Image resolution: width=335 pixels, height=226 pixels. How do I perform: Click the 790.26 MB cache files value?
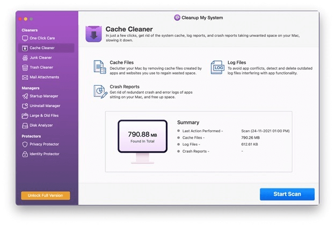pyautogui.click(x=250, y=138)
